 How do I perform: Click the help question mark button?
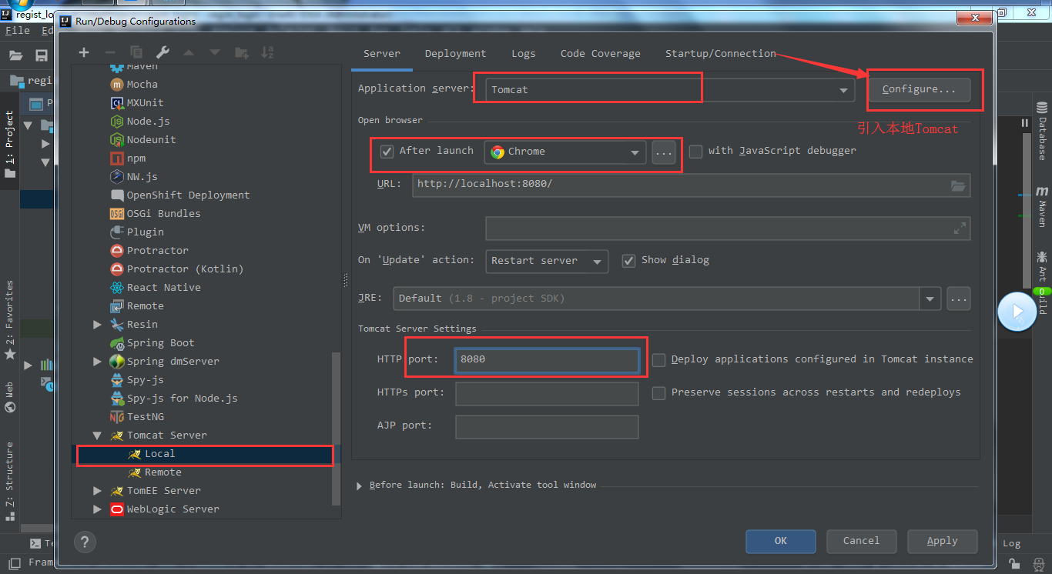(85, 541)
